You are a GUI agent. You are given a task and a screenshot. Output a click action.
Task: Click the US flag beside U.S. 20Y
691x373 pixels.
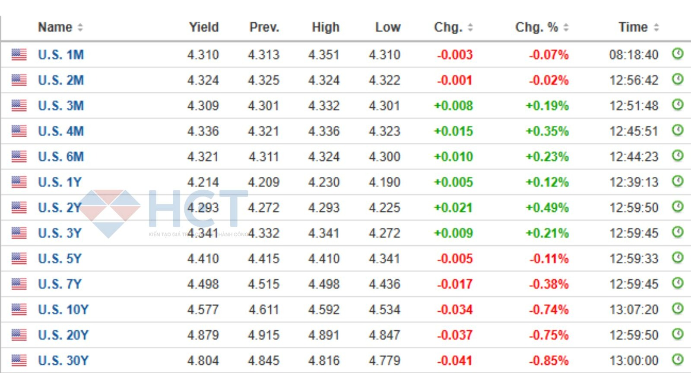(x=19, y=335)
